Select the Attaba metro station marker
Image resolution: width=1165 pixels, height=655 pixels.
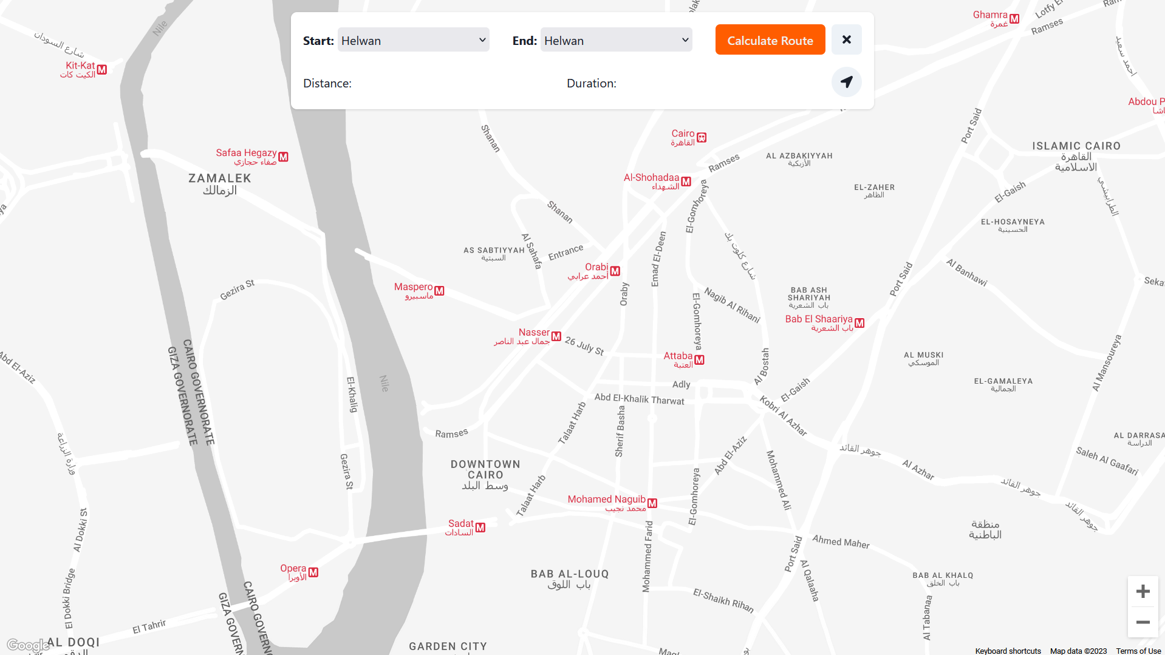699,360
